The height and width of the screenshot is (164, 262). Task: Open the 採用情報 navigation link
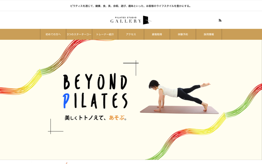(x=209, y=34)
